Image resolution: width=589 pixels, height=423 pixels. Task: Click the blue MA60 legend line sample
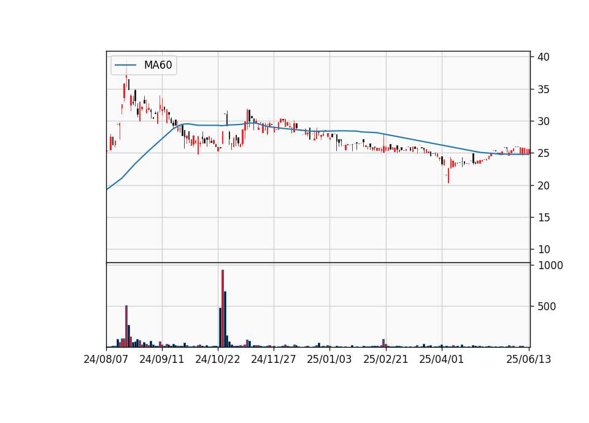click(x=125, y=66)
